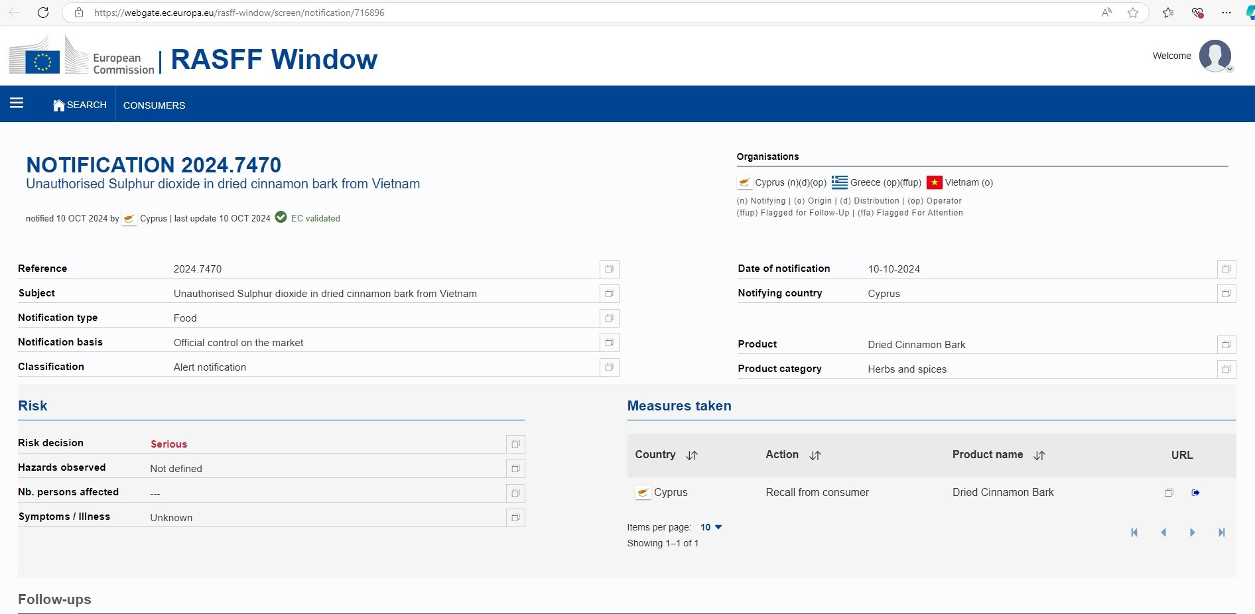Screen dimensions: 1255x614
Task: Copy the Date of notification value
Action: pyautogui.click(x=1226, y=269)
